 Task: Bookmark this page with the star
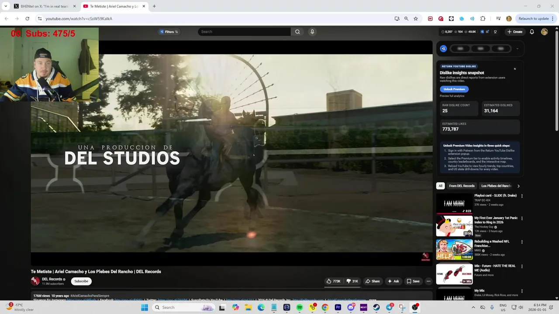click(x=416, y=19)
